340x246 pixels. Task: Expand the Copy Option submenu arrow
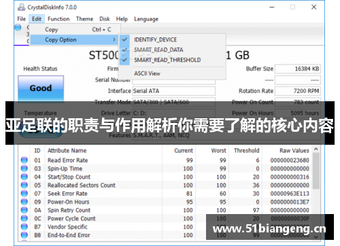tap(114, 40)
